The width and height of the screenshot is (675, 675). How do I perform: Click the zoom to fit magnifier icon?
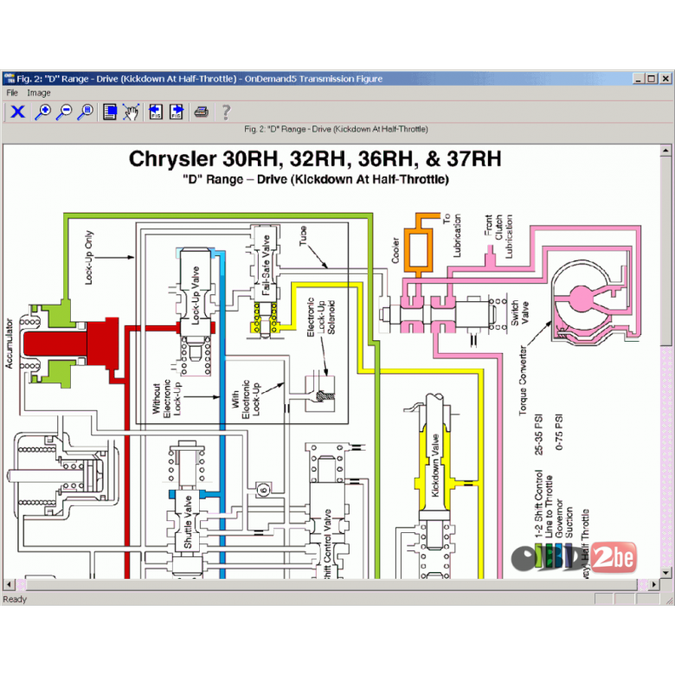[86, 112]
